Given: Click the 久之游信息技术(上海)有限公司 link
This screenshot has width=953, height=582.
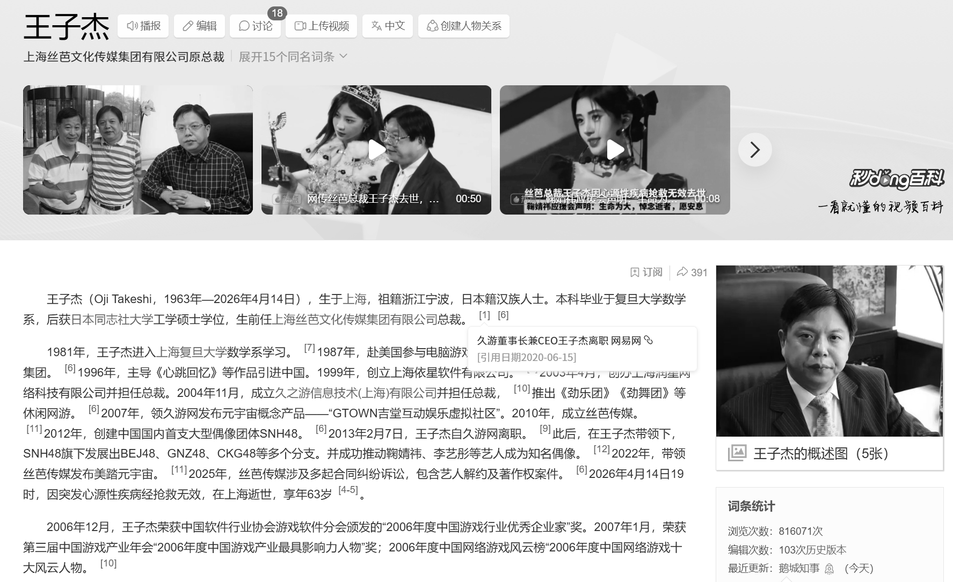Looking at the screenshot, I should 355,393.
